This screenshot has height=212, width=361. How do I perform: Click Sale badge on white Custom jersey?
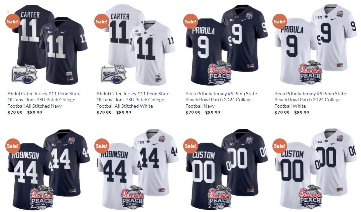(279, 146)
